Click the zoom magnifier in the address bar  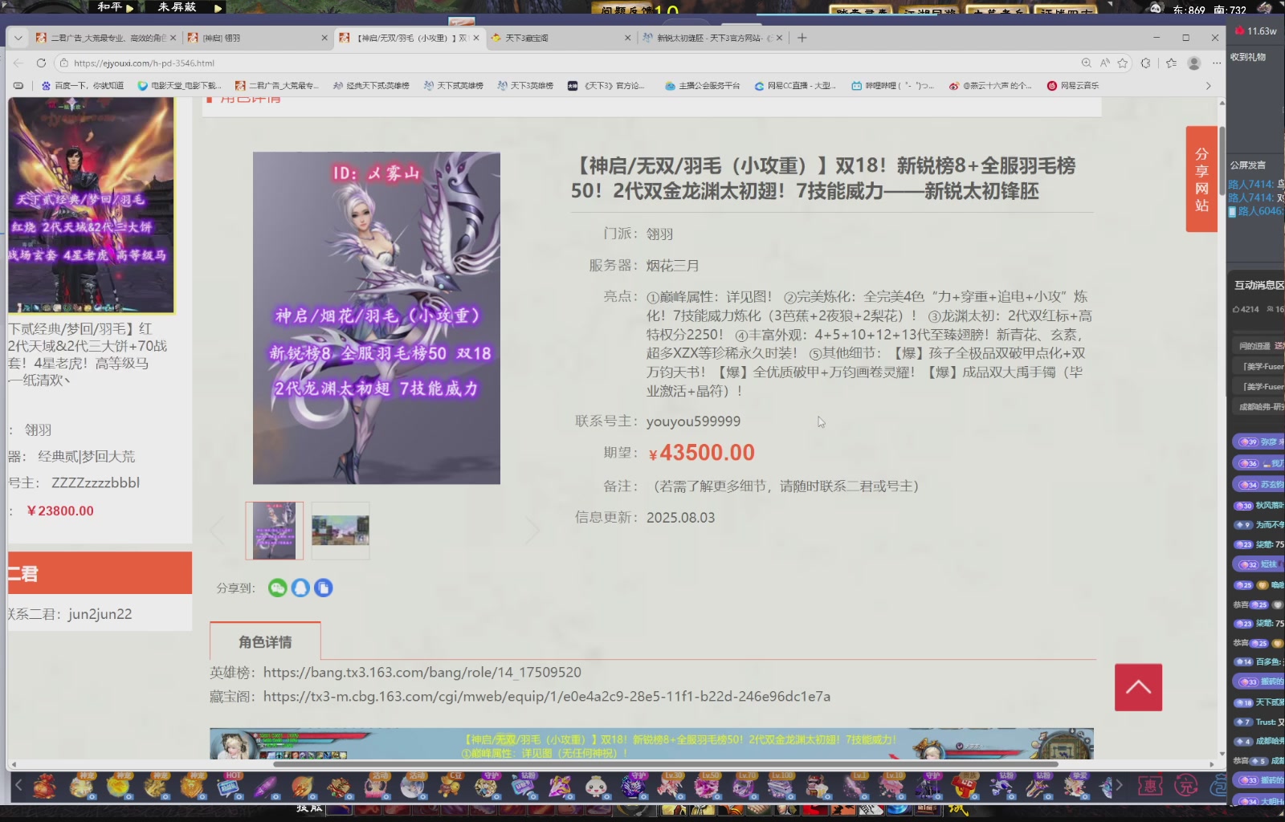coord(1086,63)
